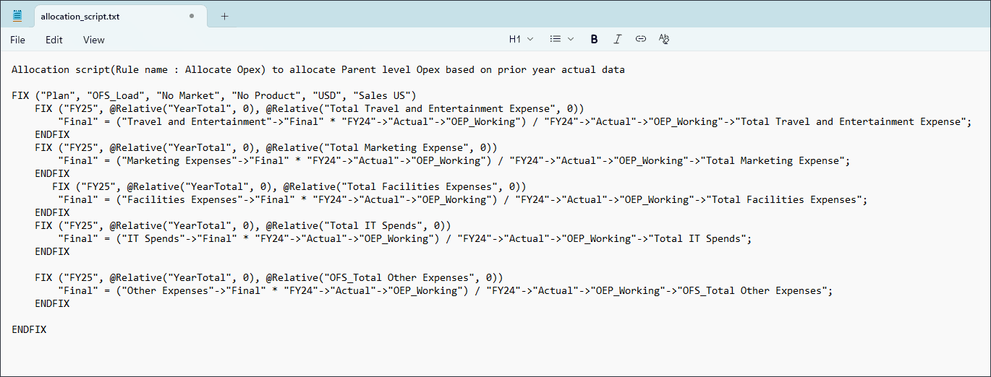Expand the H1 heading style dropdown
Image resolution: width=991 pixels, height=377 pixels.
(x=522, y=39)
